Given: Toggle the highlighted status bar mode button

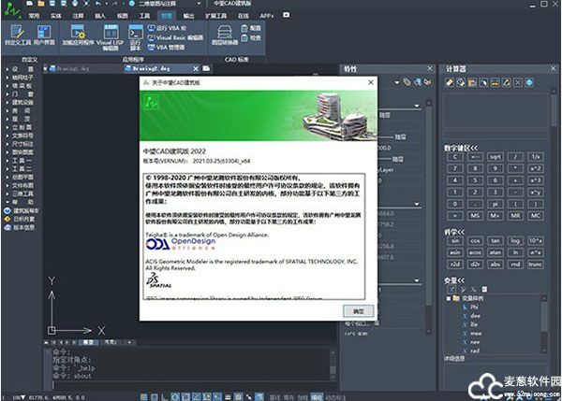Looking at the screenshot, I should [317, 396].
